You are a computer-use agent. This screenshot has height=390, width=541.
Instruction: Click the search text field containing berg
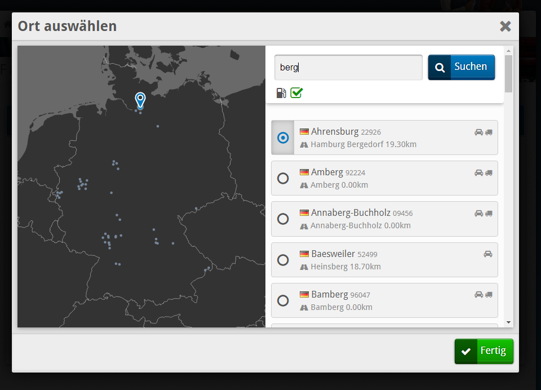(x=348, y=68)
